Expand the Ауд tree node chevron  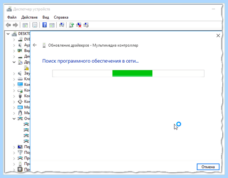click(14, 45)
